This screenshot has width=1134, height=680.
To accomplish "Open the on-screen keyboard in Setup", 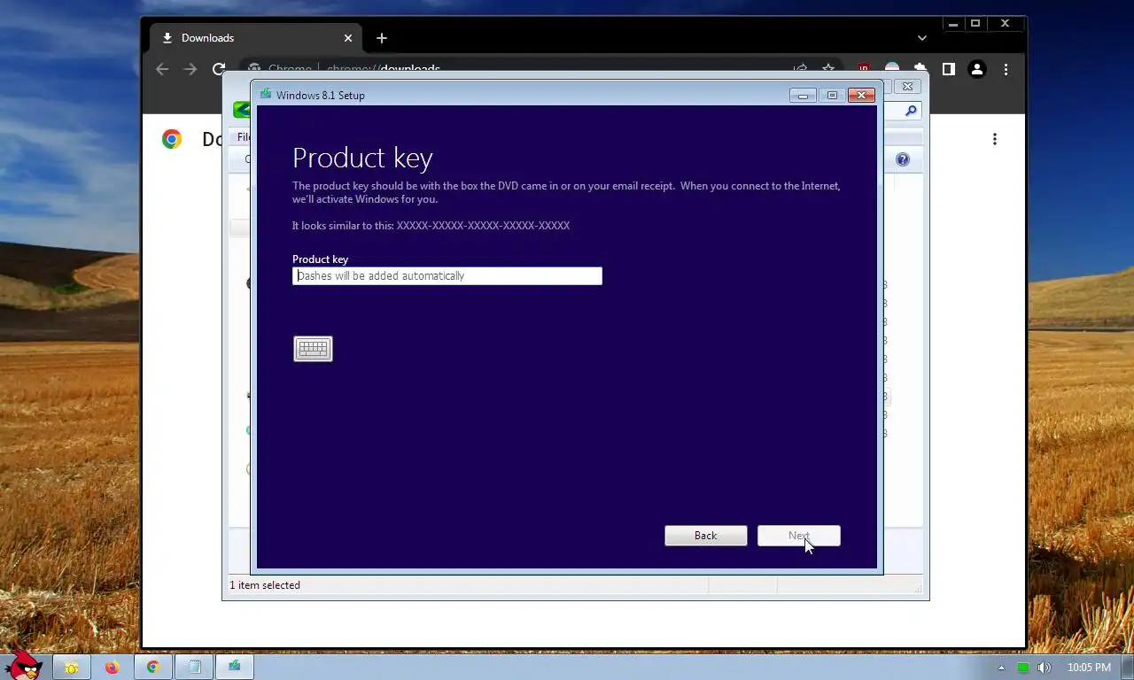I will coord(313,349).
